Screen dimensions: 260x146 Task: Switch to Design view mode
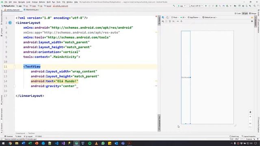pos(253,13)
